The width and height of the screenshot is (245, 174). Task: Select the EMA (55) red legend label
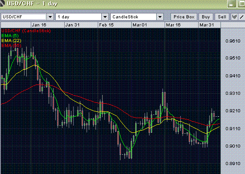click(11, 46)
